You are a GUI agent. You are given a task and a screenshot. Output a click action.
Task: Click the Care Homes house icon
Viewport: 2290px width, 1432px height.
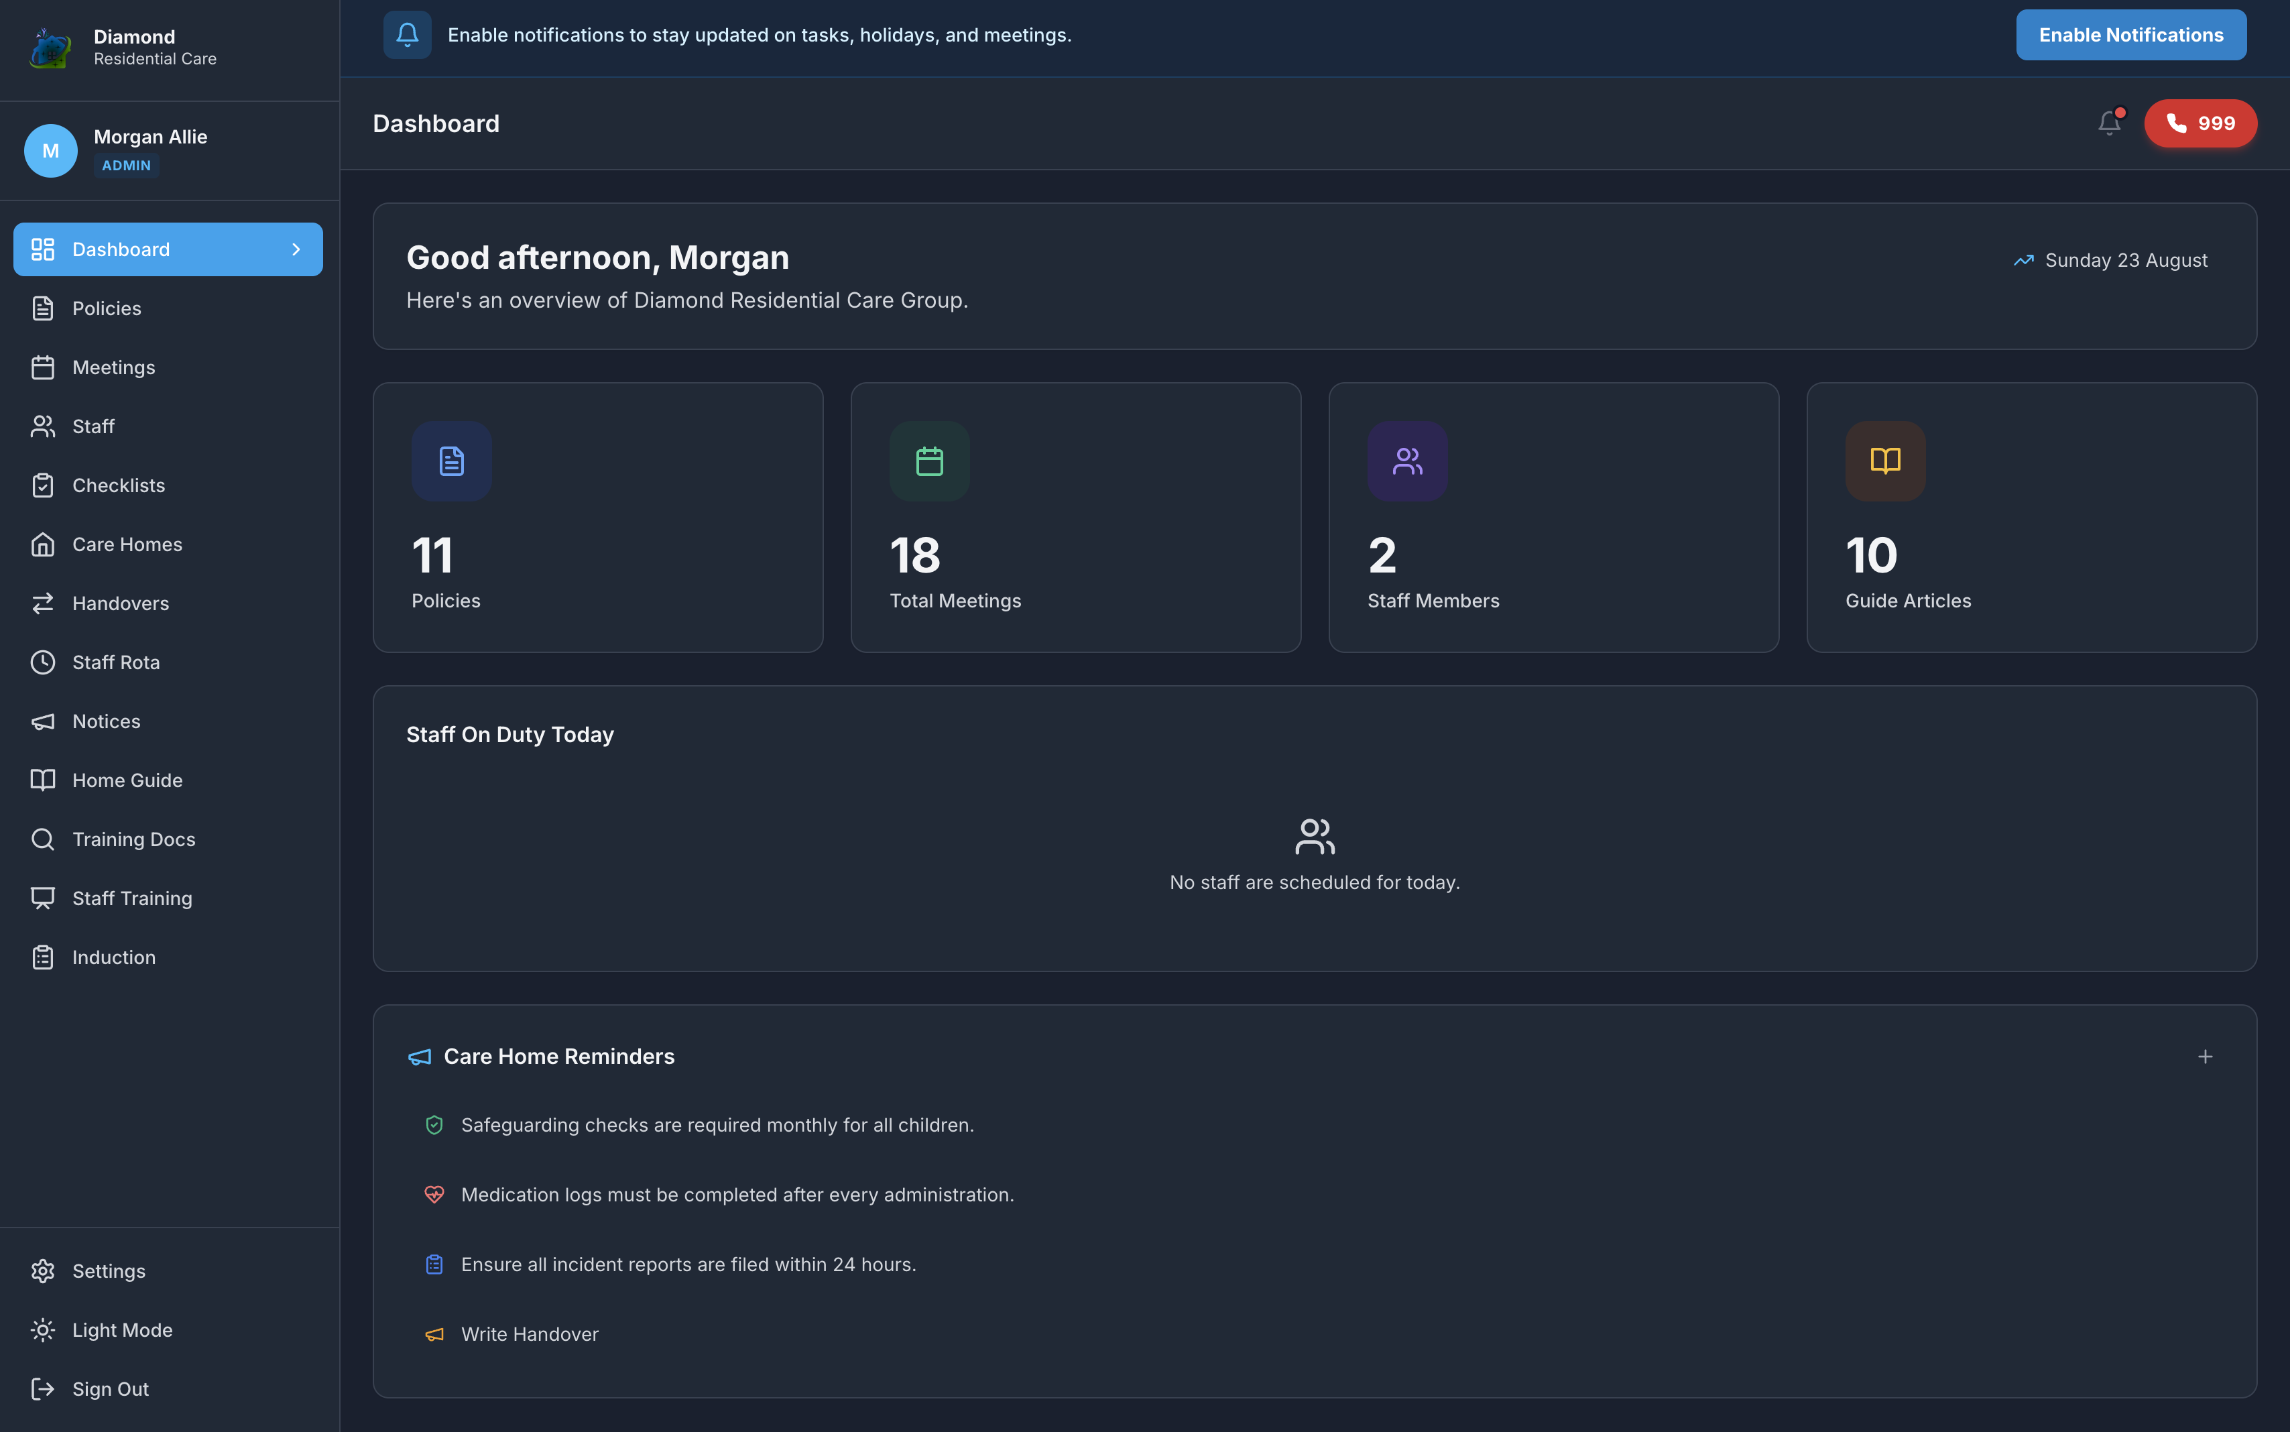(43, 544)
